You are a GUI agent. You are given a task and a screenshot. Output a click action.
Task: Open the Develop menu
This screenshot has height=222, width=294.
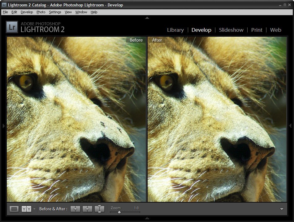click(27, 12)
